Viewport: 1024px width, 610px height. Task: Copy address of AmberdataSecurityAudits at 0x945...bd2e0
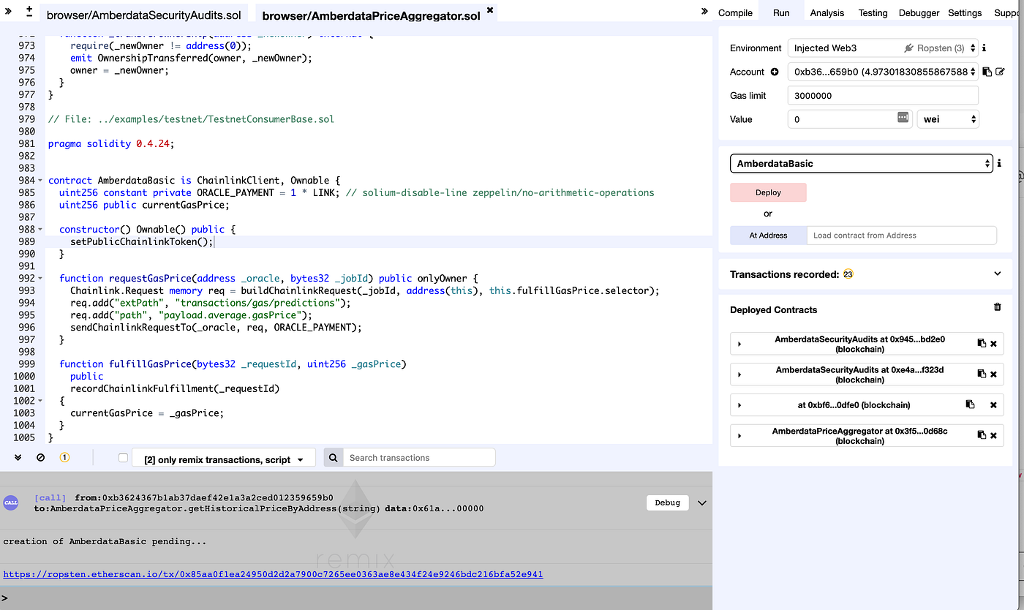[x=982, y=343]
